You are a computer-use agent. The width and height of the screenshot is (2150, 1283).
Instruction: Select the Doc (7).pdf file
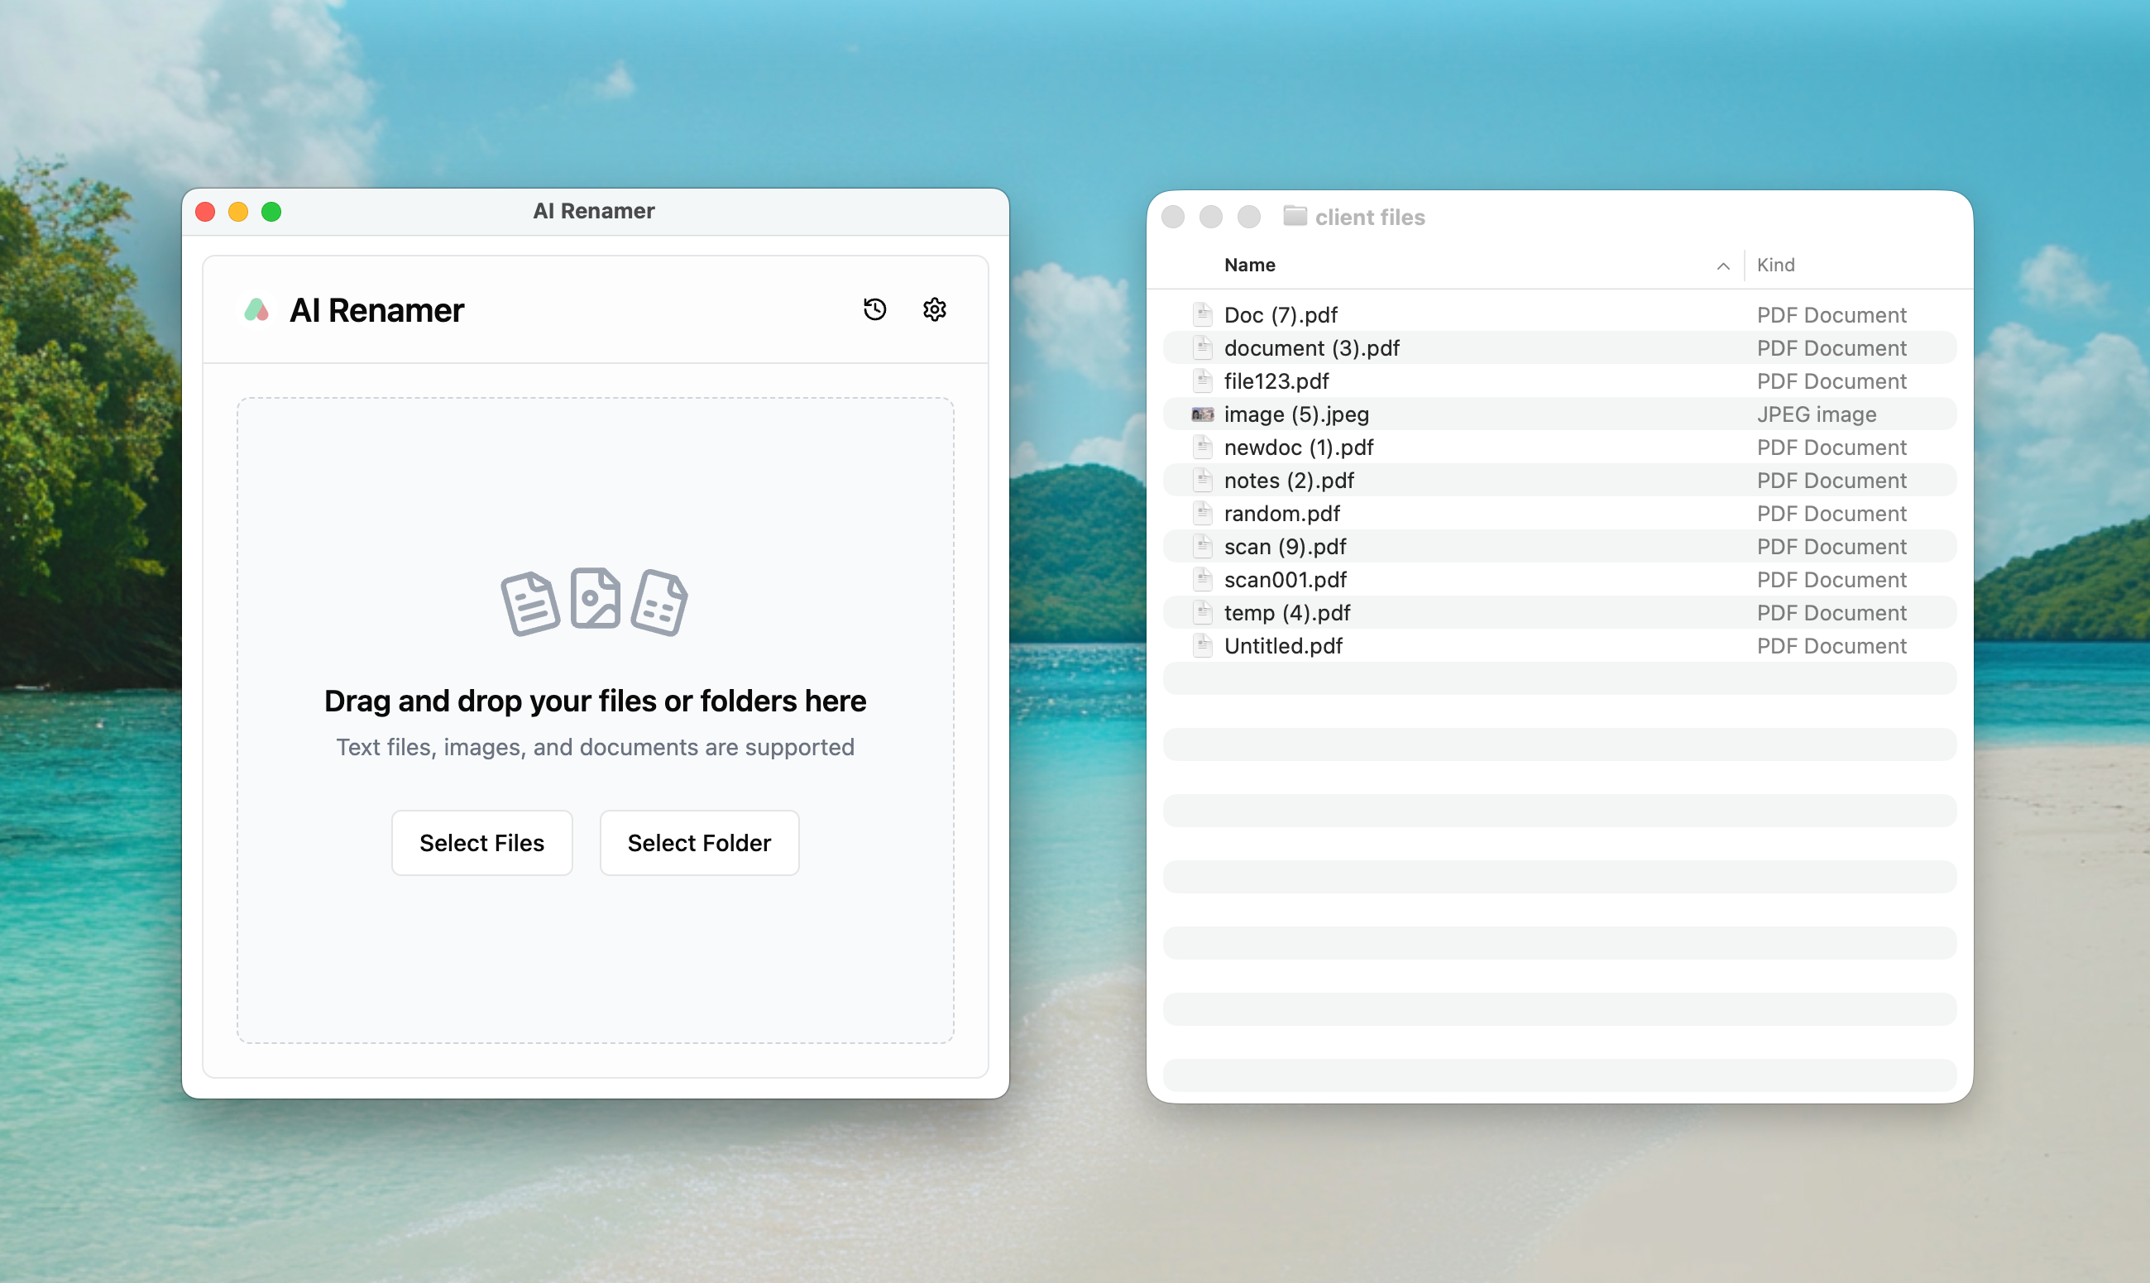(1281, 315)
